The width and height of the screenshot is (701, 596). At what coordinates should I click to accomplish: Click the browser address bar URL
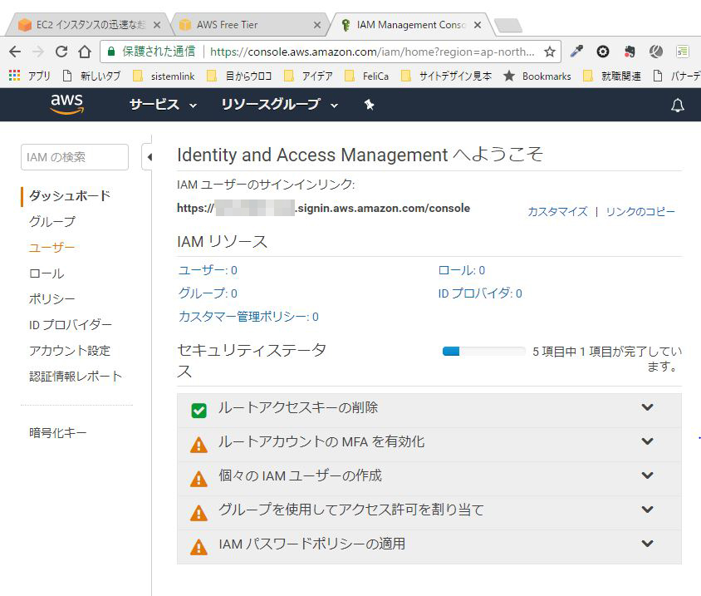372,52
